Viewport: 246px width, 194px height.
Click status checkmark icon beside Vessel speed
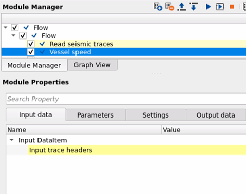point(42,52)
